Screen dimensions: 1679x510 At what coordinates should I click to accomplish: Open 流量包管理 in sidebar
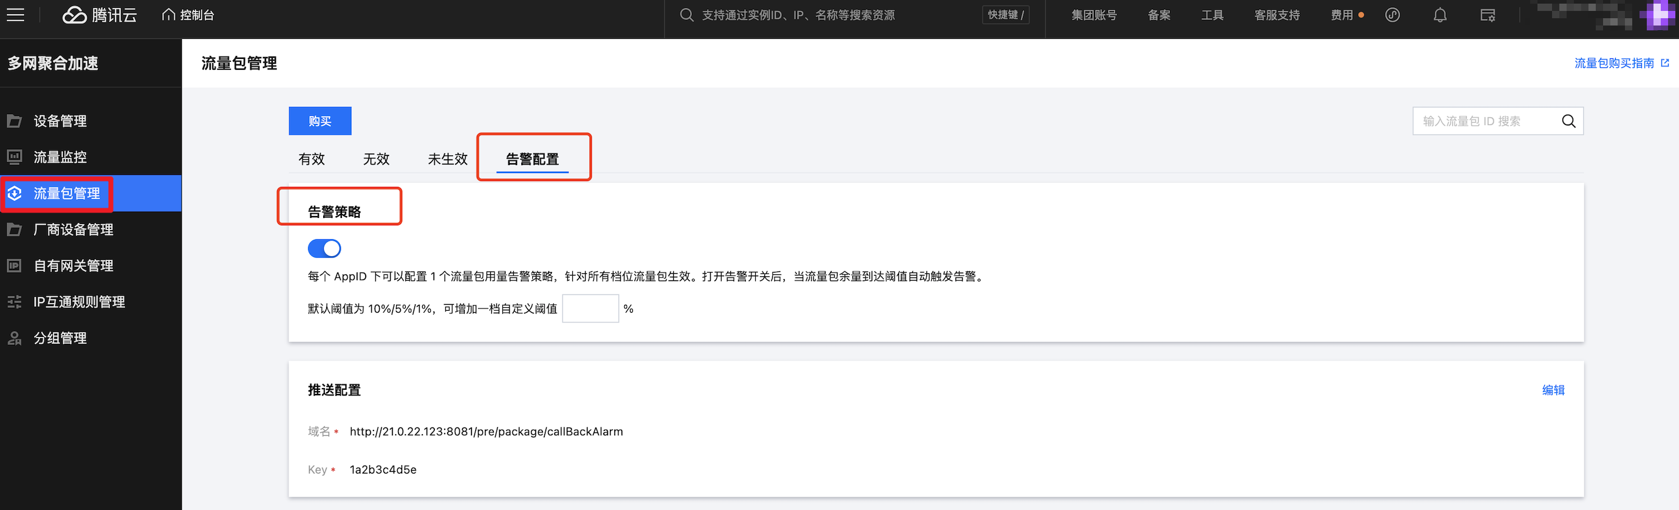point(91,194)
